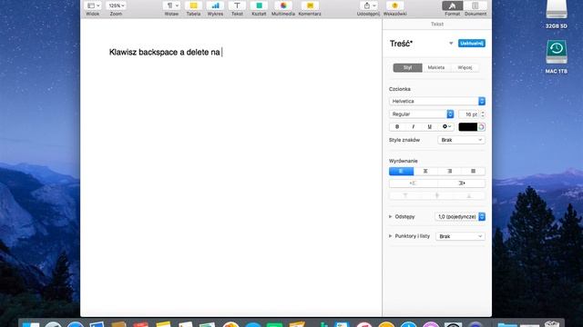The image size is (583, 327).
Task: Add a comment with the Komentarz icon
Action: tap(310, 5)
